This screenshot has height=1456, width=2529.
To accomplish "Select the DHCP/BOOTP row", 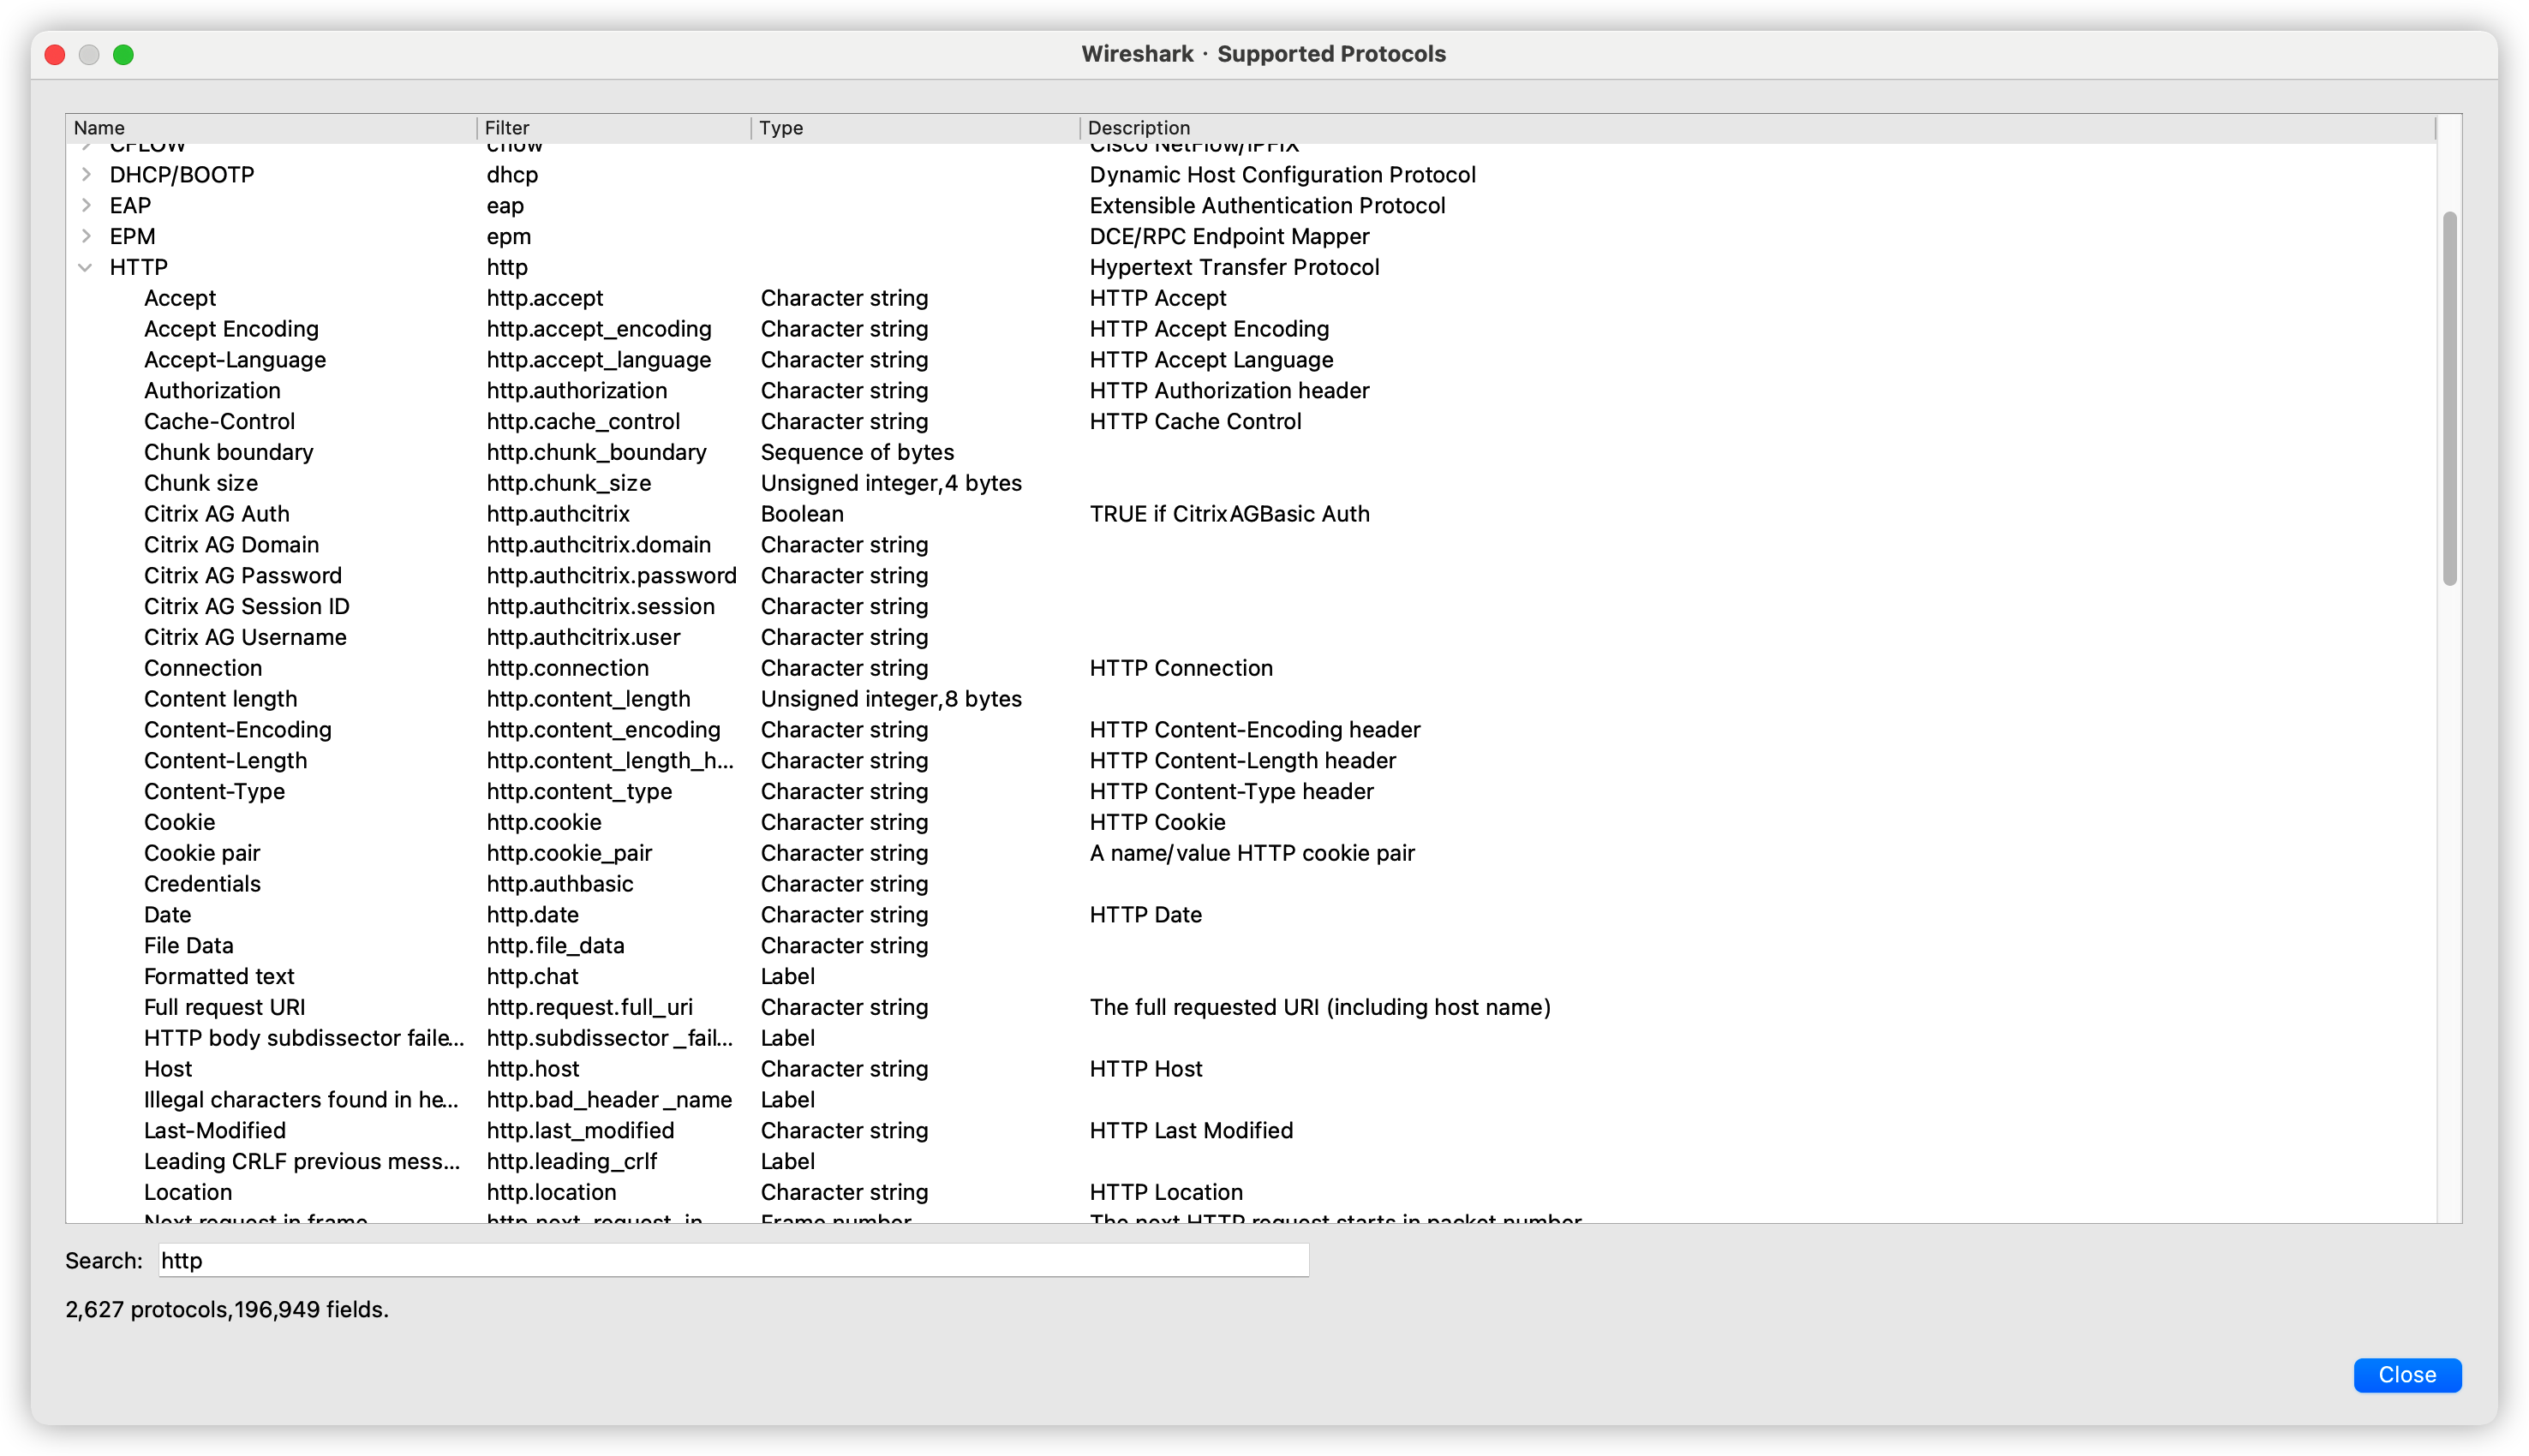I will tap(1250, 175).
